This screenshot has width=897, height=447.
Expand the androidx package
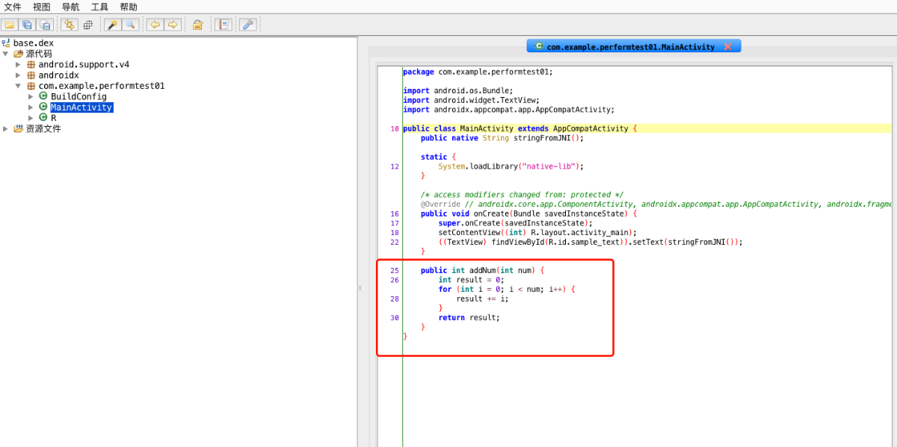[x=18, y=75]
